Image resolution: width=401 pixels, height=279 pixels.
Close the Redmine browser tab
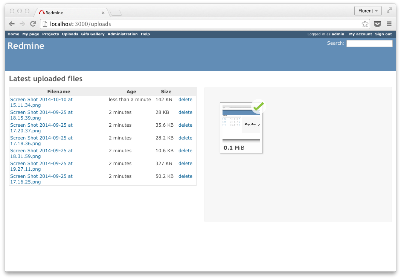103,12
